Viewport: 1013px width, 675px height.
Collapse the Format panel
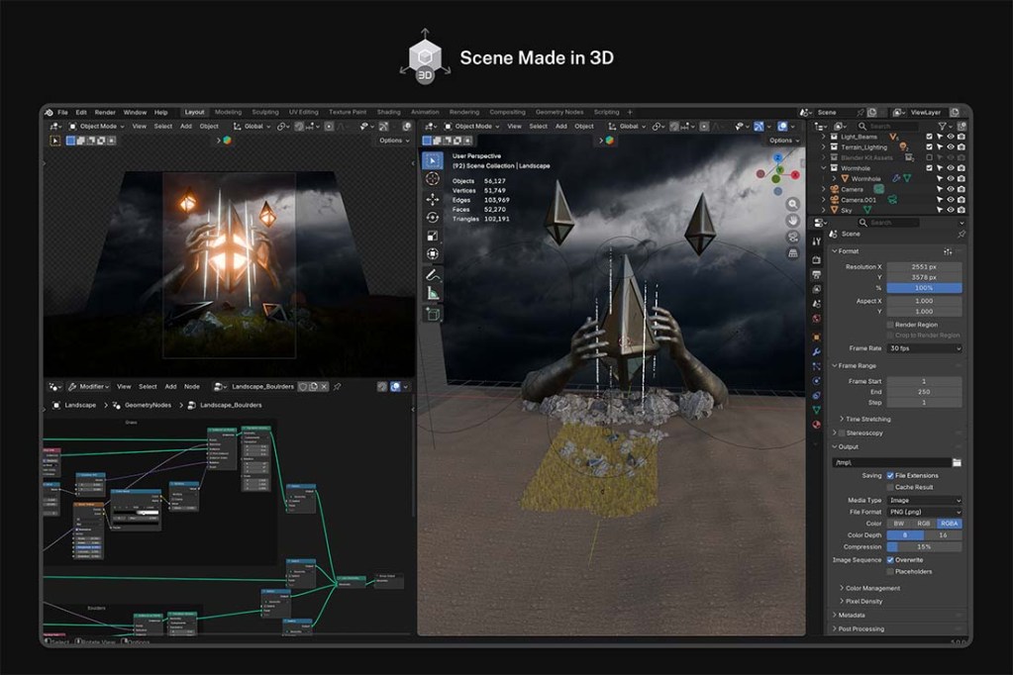click(835, 251)
